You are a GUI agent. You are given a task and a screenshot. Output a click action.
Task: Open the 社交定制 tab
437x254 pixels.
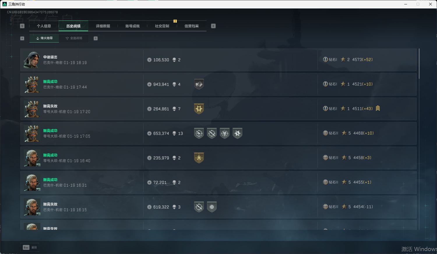point(162,26)
